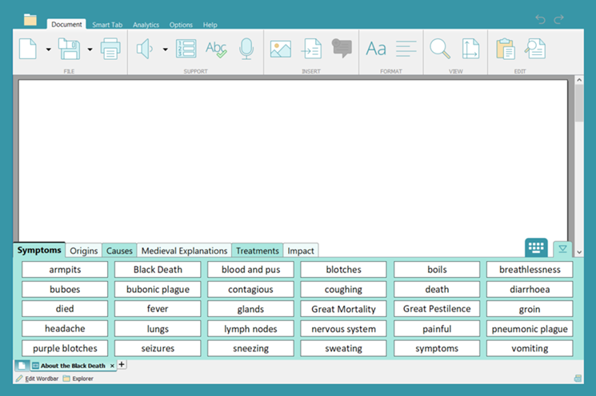
Task: Open the page size view tool
Action: pos(470,49)
